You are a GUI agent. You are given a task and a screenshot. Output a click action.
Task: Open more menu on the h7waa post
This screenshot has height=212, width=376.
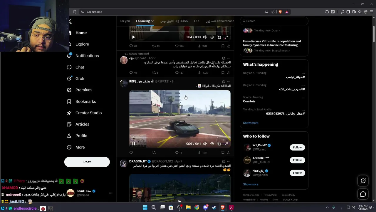pyautogui.click(x=229, y=58)
